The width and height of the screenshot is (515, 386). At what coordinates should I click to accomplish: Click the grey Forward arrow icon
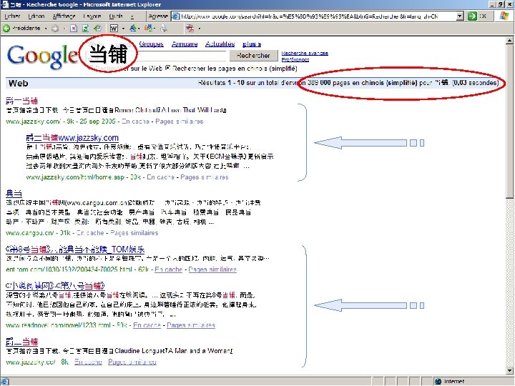[55, 29]
